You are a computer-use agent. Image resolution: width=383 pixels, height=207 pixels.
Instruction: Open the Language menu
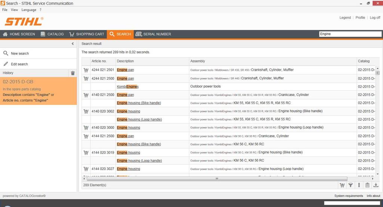tap(29, 10)
